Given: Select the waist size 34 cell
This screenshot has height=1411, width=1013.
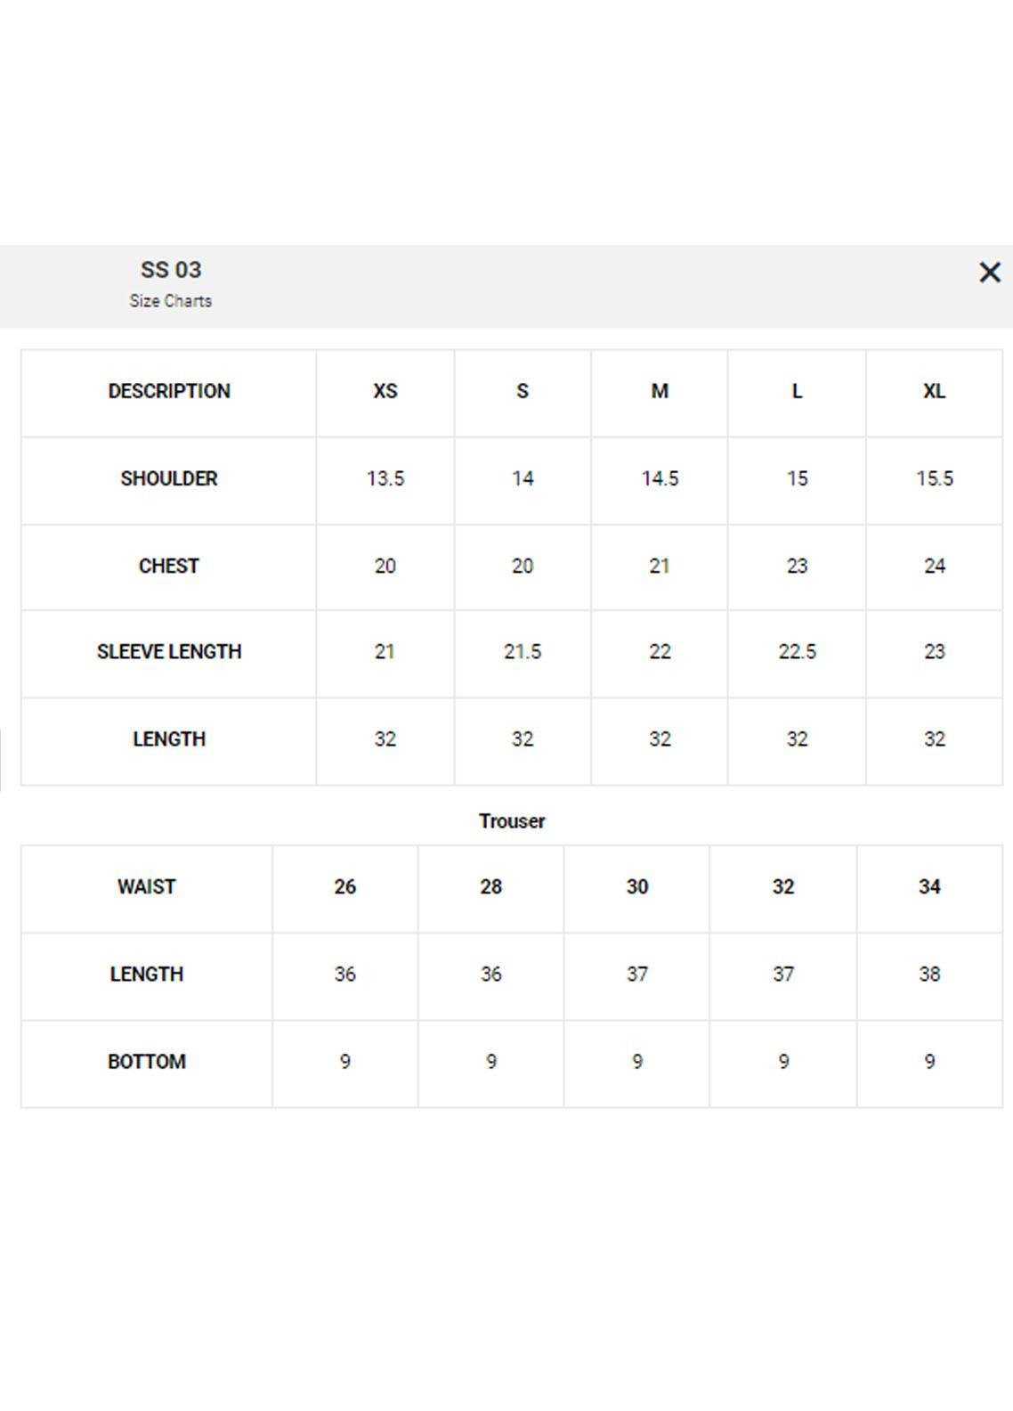Looking at the screenshot, I should [x=929, y=887].
